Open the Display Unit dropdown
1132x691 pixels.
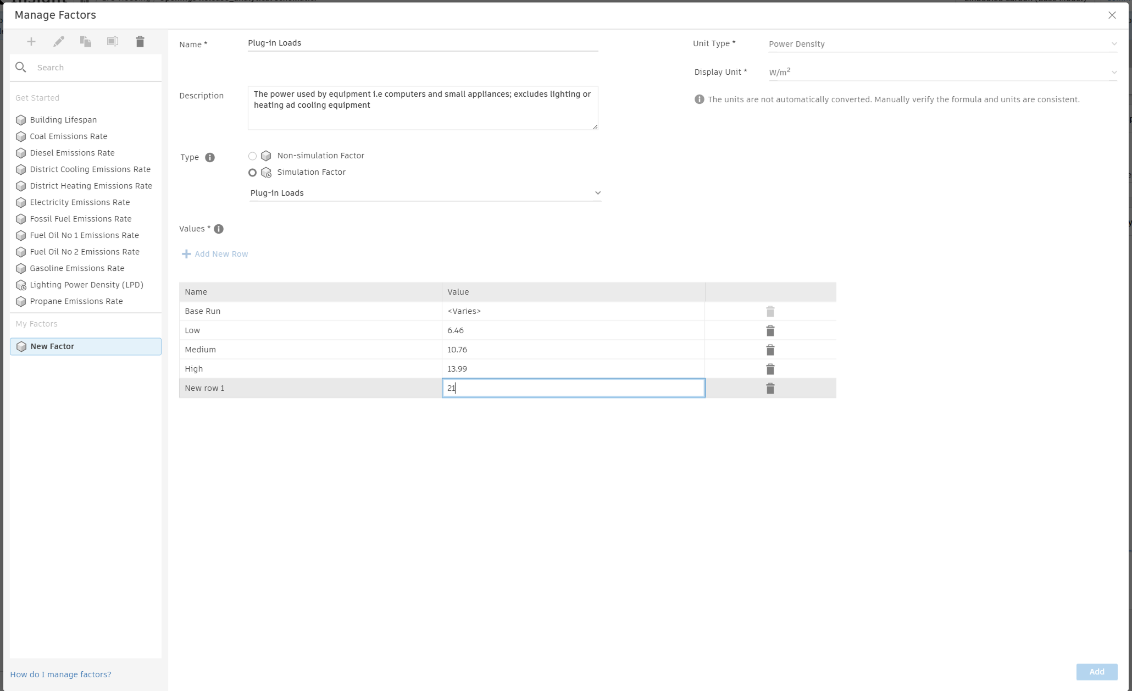[1113, 72]
